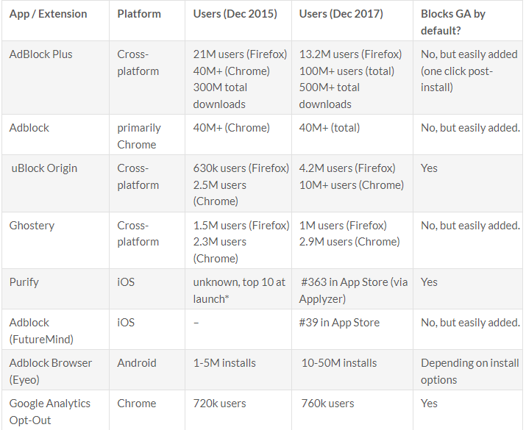Click the "Platform" column header
526x430 pixels.
point(139,14)
